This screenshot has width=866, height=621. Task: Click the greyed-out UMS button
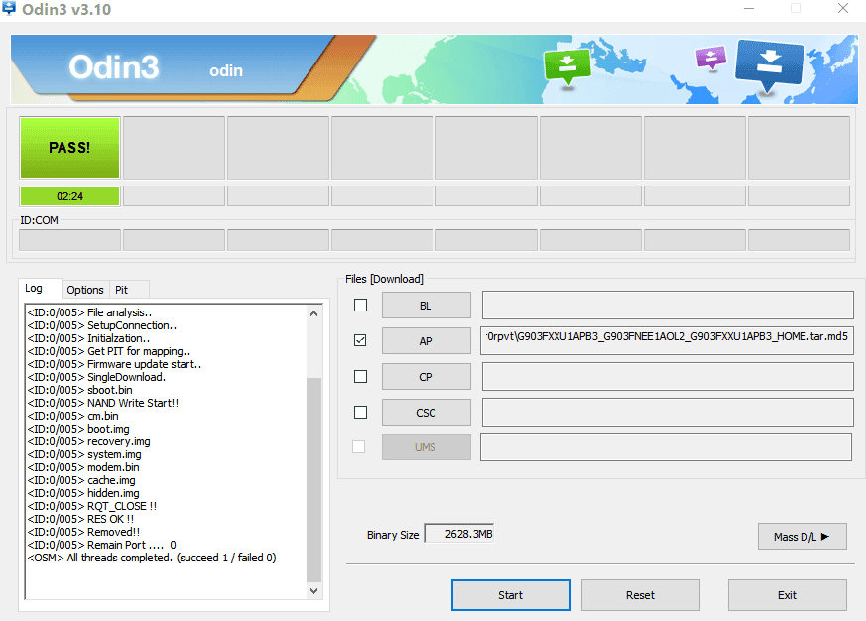point(426,447)
